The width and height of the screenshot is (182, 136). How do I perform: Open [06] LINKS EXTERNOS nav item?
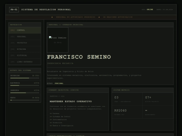point(25,62)
